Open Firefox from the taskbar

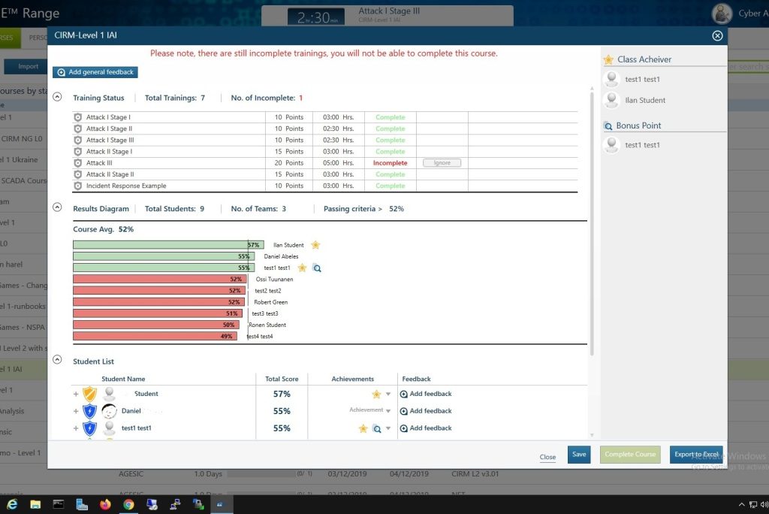coord(104,505)
